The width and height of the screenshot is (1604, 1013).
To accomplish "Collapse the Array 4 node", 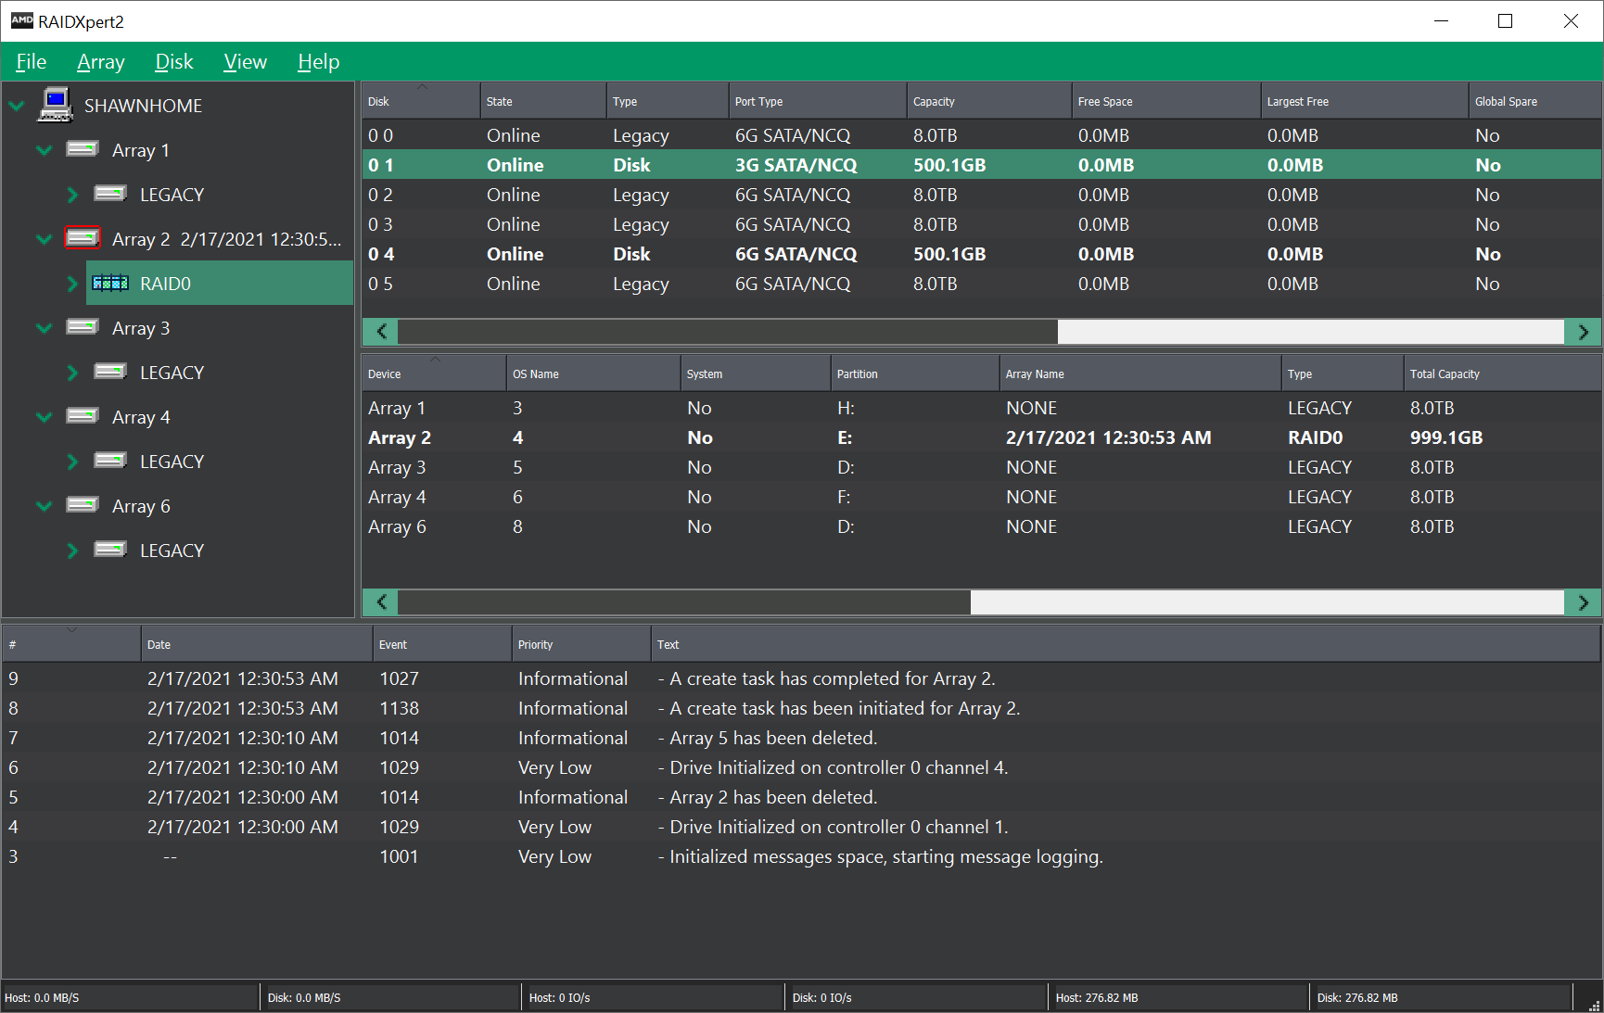I will [x=44, y=417].
